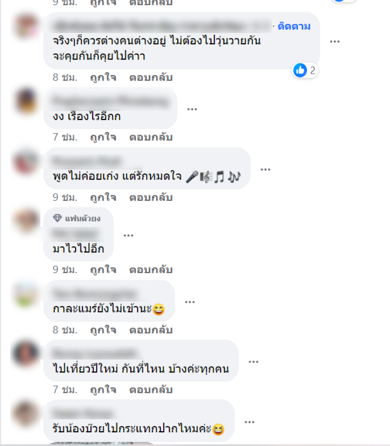Click the ติดตาม follow link
The height and width of the screenshot is (446, 390).
pos(294,26)
